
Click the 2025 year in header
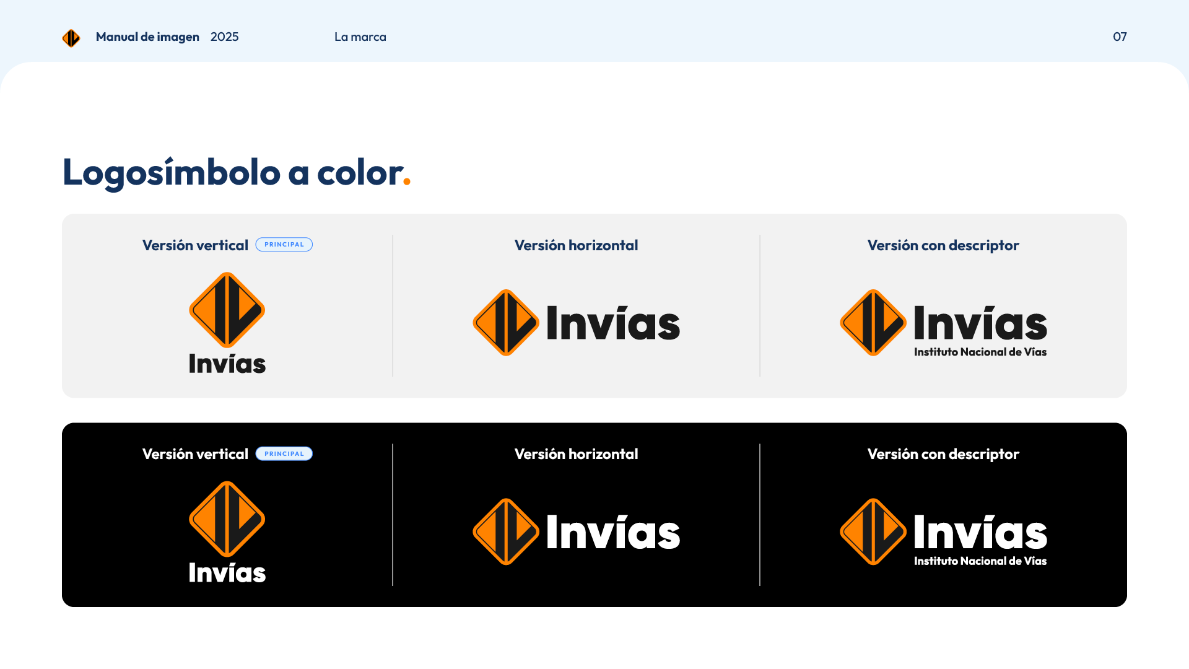click(224, 37)
